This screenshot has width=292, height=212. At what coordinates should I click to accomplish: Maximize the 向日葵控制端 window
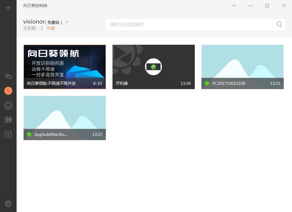(x=267, y=6)
